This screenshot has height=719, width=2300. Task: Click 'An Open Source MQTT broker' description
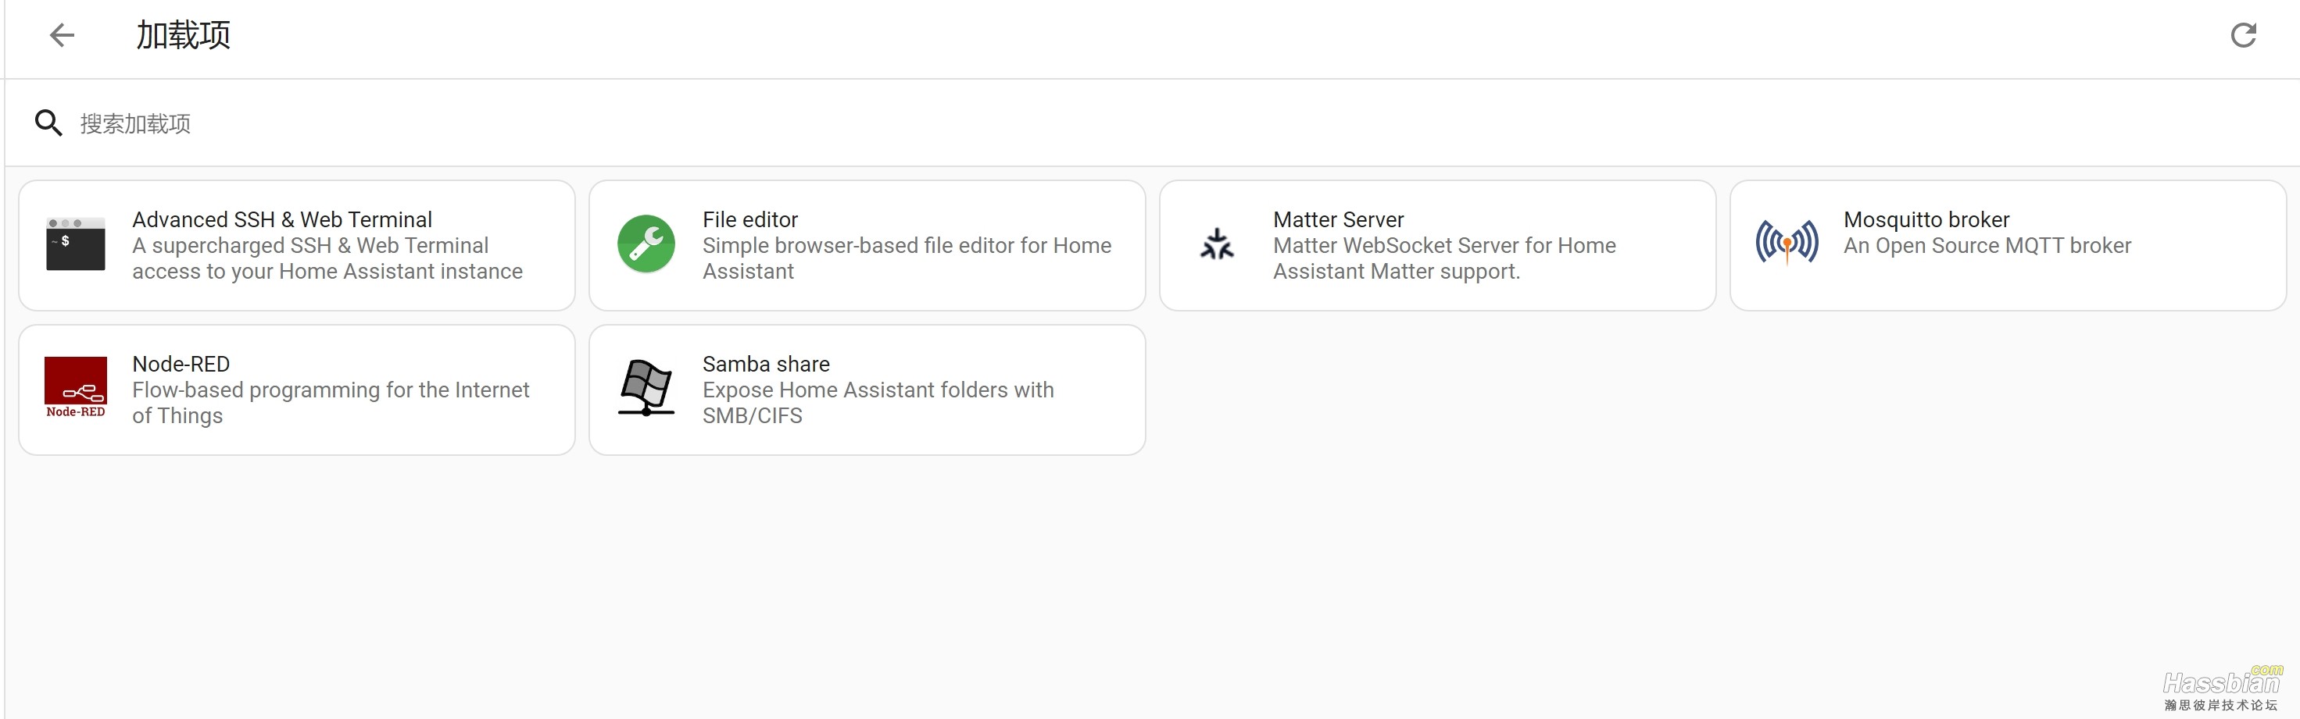(1987, 245)
